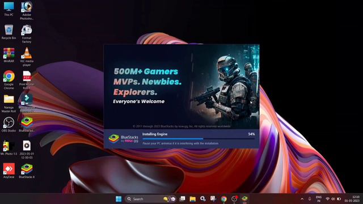
Task: Open This PC desktop icon
Action: (x=9, y=9)
